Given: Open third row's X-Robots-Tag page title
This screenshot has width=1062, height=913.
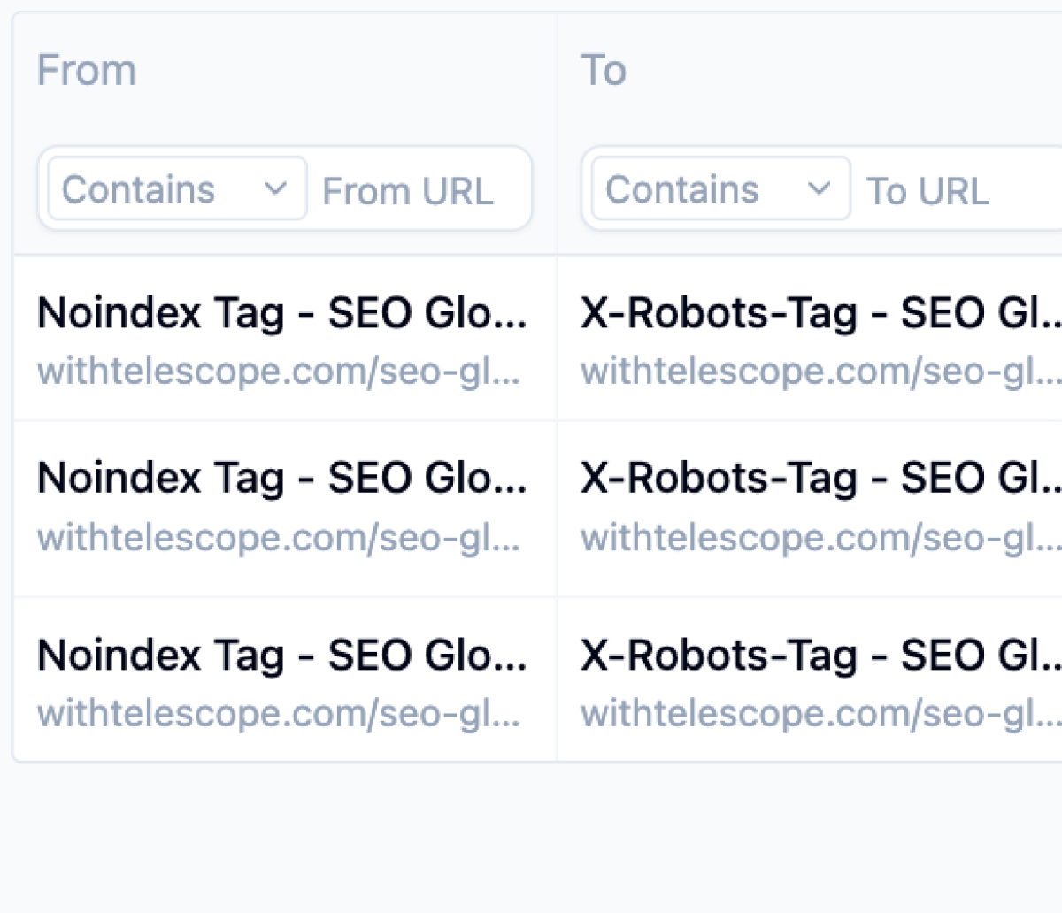Looking at the screenshot, I should (820, 656).
